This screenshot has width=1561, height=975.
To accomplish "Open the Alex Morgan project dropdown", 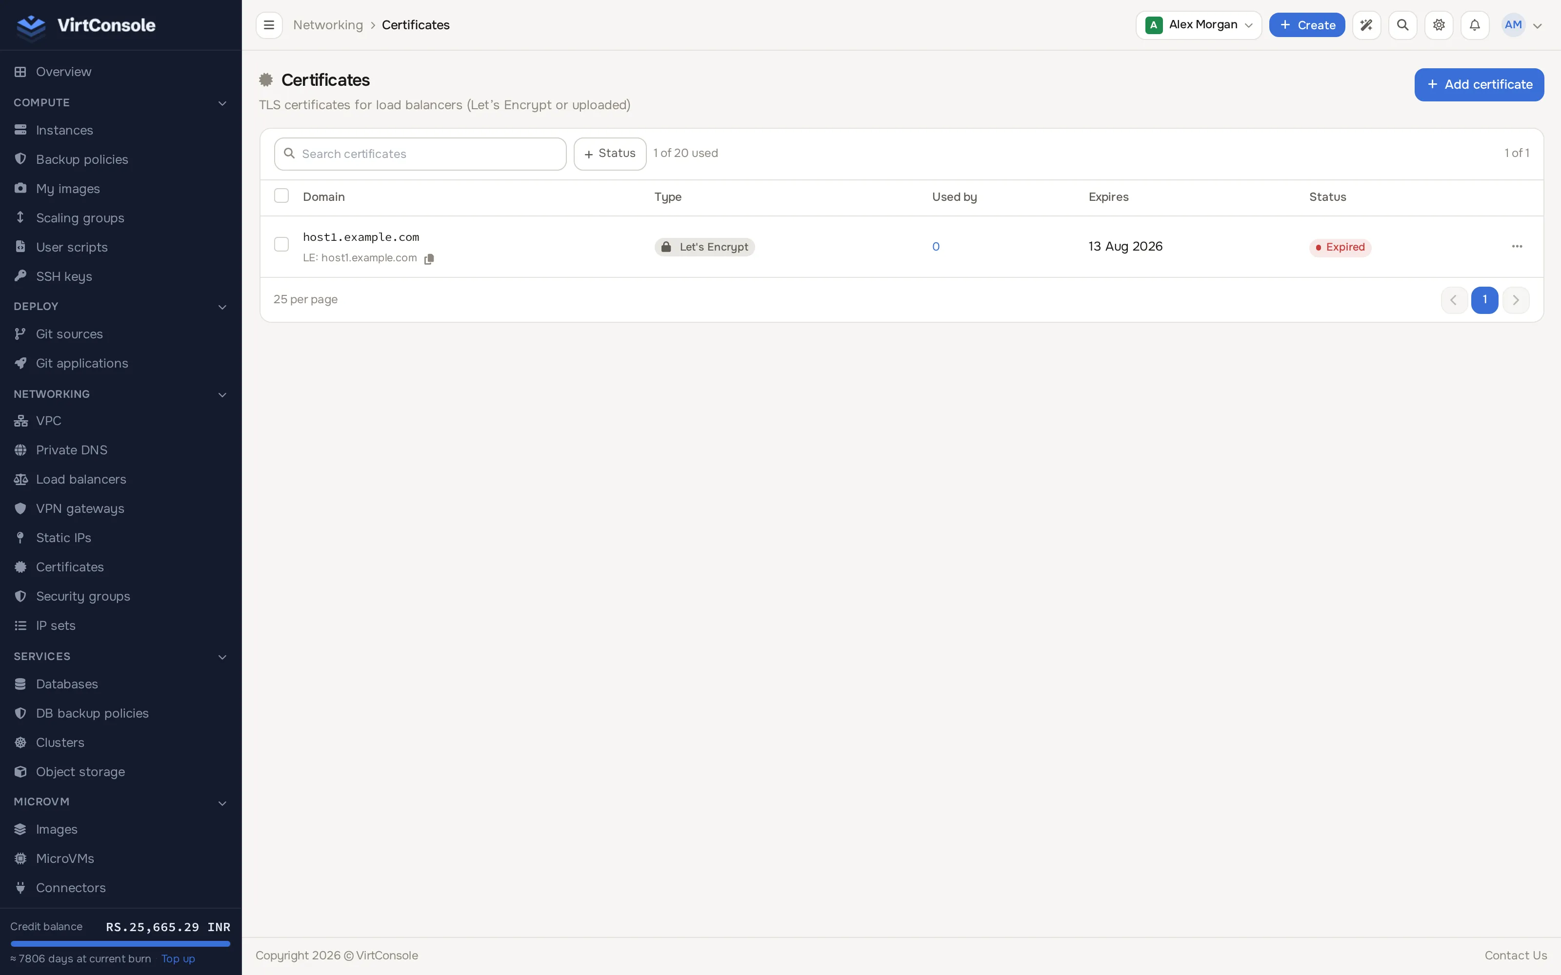I will [x=1199, y=25].
